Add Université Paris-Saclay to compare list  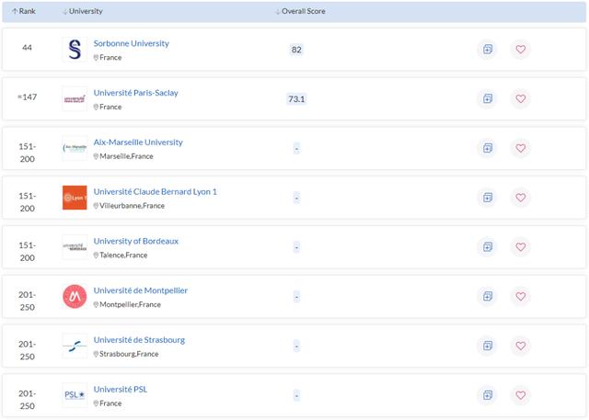coord(487,98)
